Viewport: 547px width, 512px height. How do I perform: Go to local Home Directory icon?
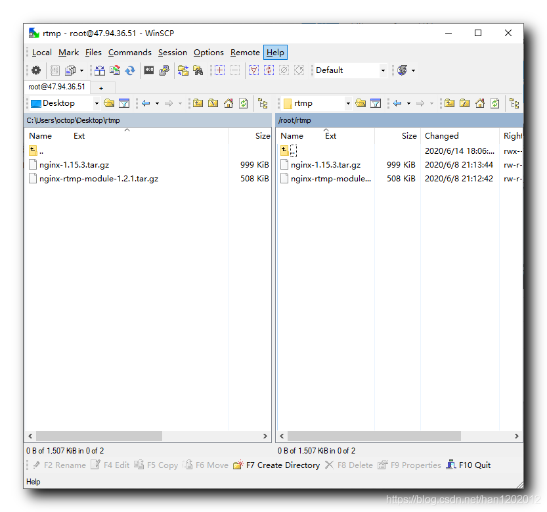pos(229,103)
